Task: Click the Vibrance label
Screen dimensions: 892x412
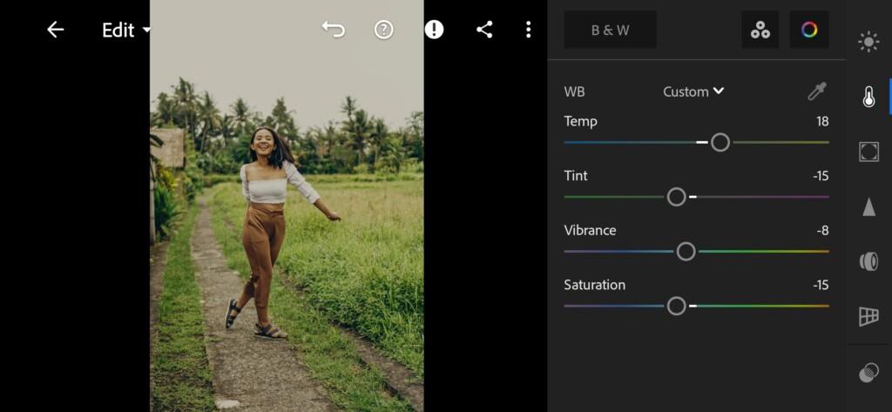Action: 590,231
